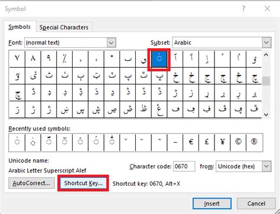280x214 pixels.
Task: Open the Subset dropdown showing Arabic
Action: [x=266, y=42]
